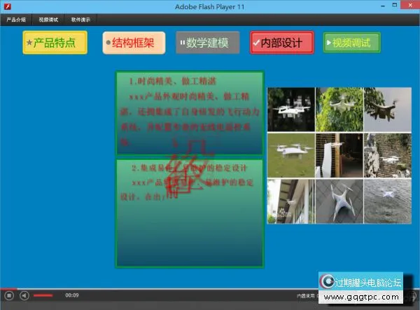Select the drone over green leaves thumbnail

coord(339,109)
